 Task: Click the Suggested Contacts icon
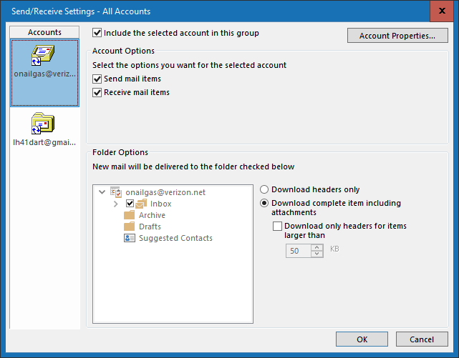130,238
